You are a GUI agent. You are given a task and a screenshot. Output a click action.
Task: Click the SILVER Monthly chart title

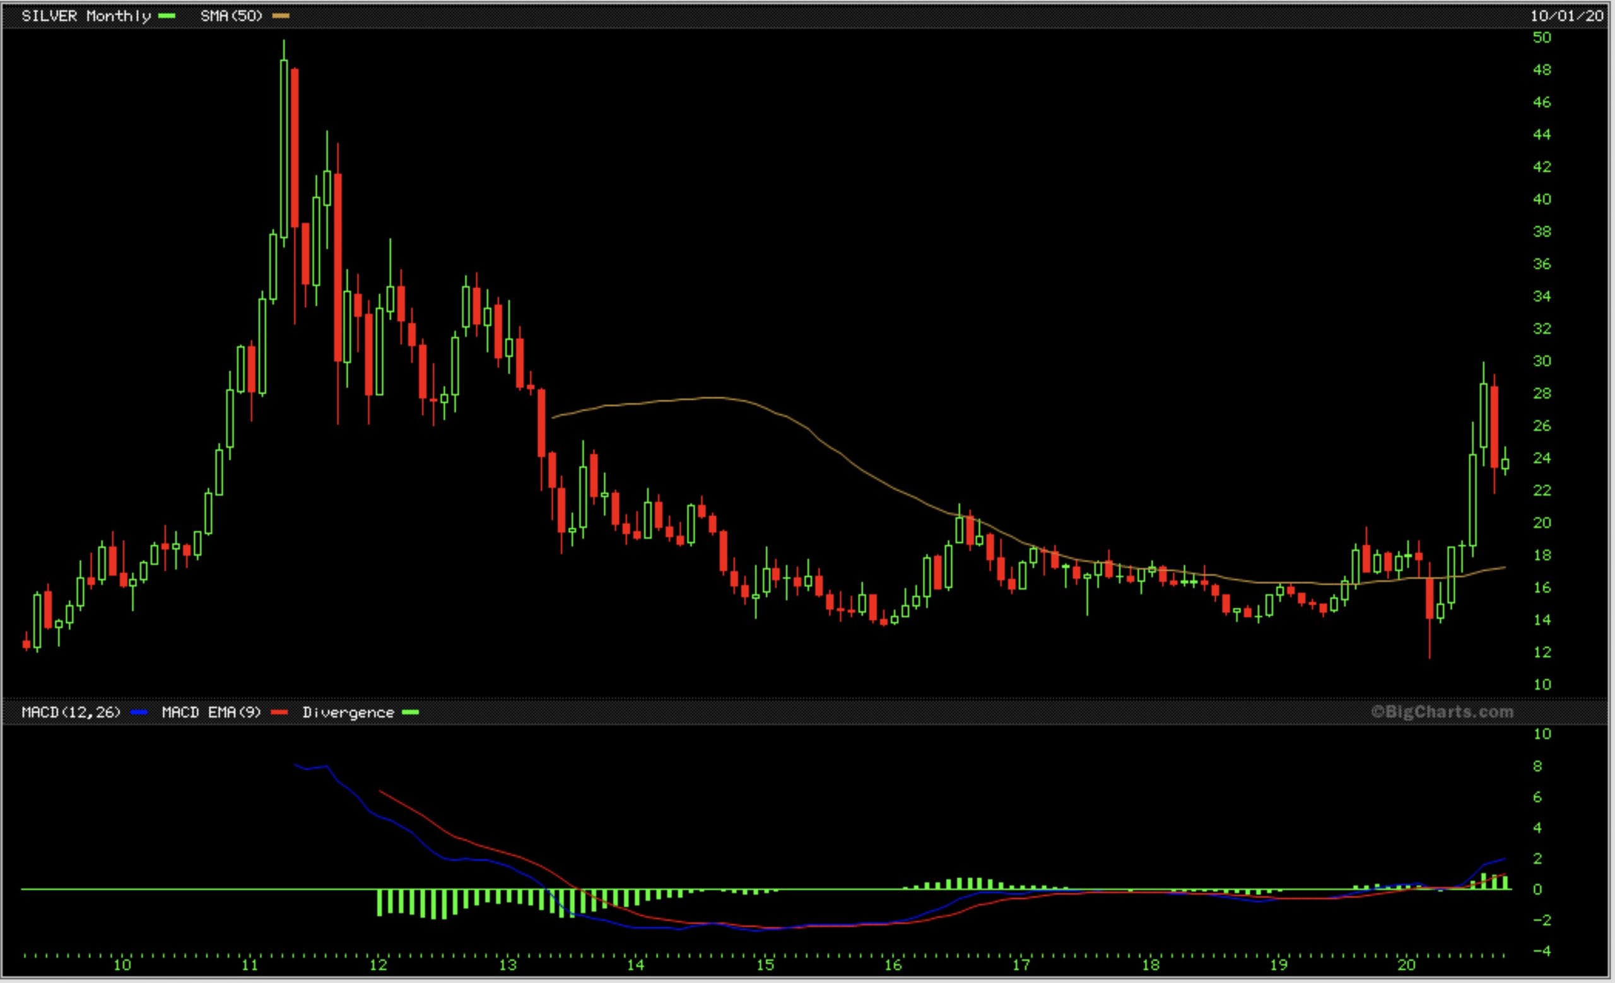click(x=86, y=16)
